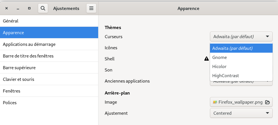Close the Ajustements window
The image size is (278, 125).
(x=7, y=9)
